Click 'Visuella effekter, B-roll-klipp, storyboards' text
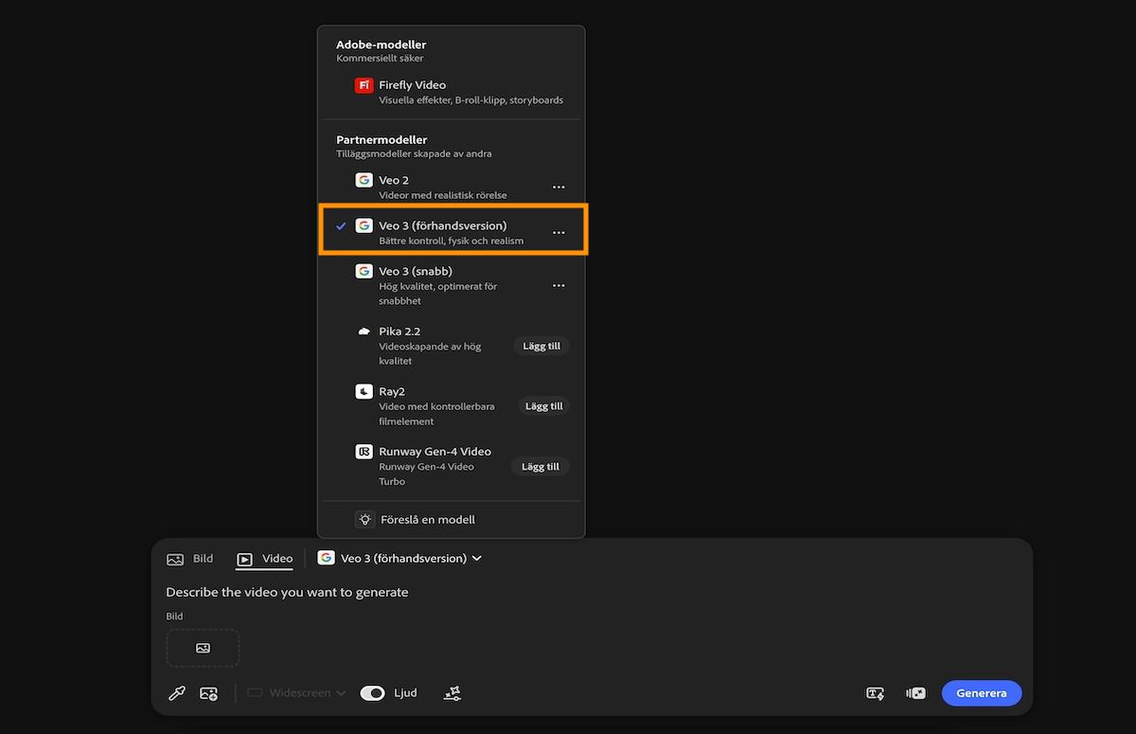Screen dimensions: 1136x734 pyautogui.click(x=471, y=100)
